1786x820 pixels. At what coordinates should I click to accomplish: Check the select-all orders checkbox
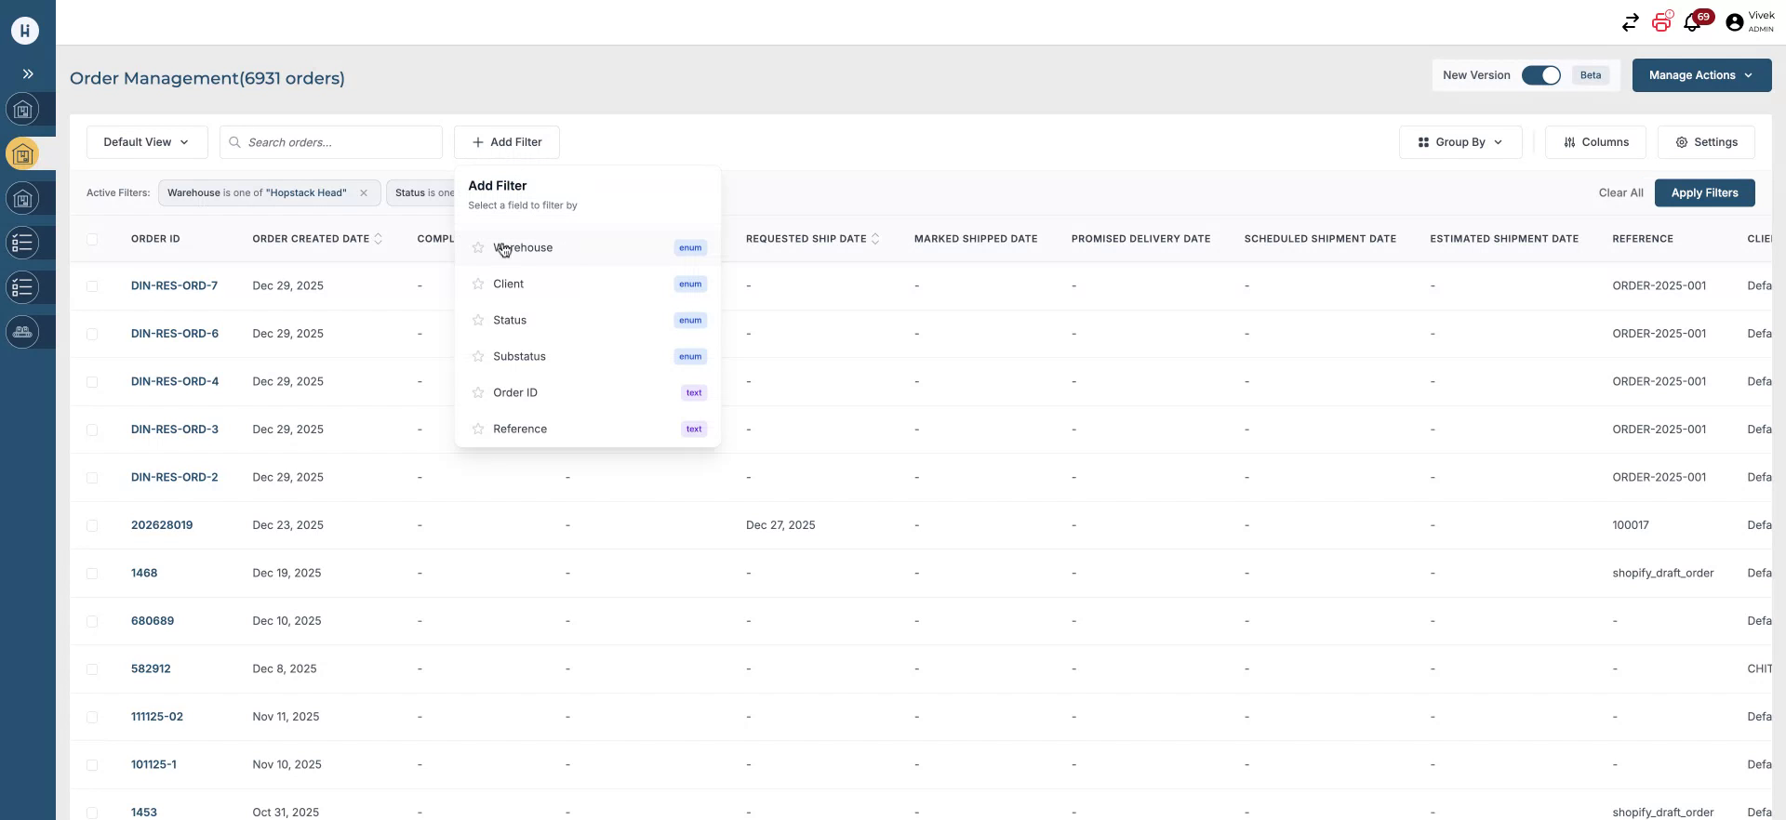pos(92,240)
